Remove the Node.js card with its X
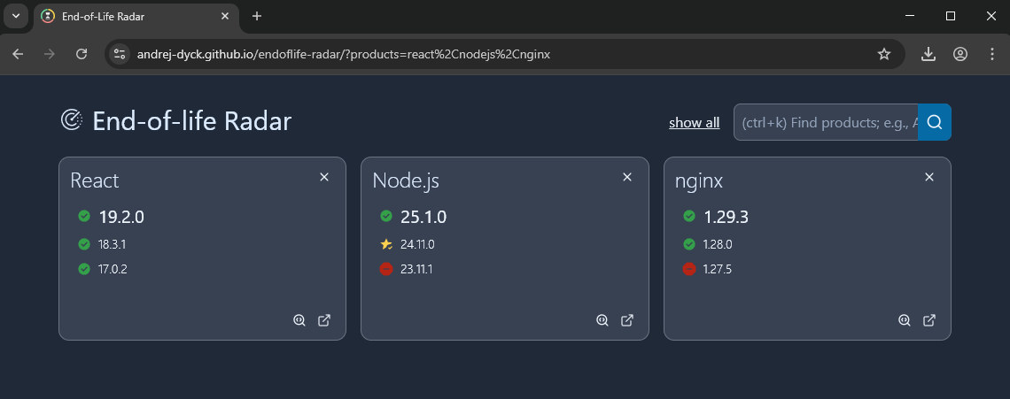 (626, 177)
